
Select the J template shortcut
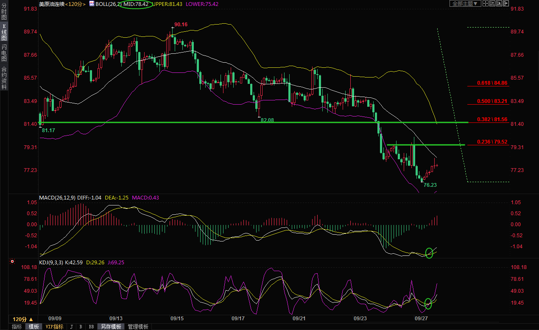click(71, 327)
